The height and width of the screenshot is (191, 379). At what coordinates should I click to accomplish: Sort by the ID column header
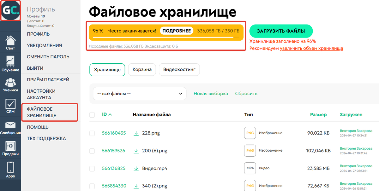pyautogui.click(x=107, y=114)
